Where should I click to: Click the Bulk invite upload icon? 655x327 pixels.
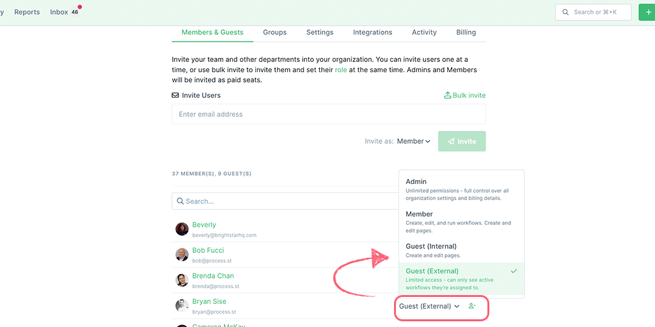[x=447, y=95]
